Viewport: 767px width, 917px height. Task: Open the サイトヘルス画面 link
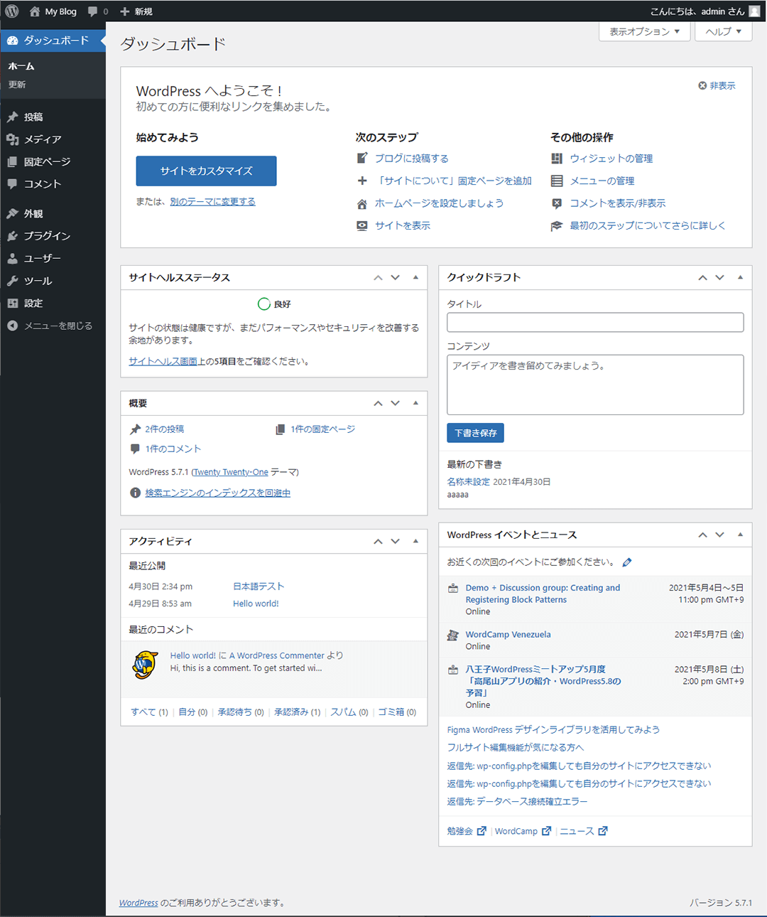point(163,361)
